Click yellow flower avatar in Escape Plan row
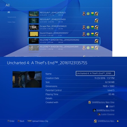This screenshot has width=127, height=127. pos(93,27)
